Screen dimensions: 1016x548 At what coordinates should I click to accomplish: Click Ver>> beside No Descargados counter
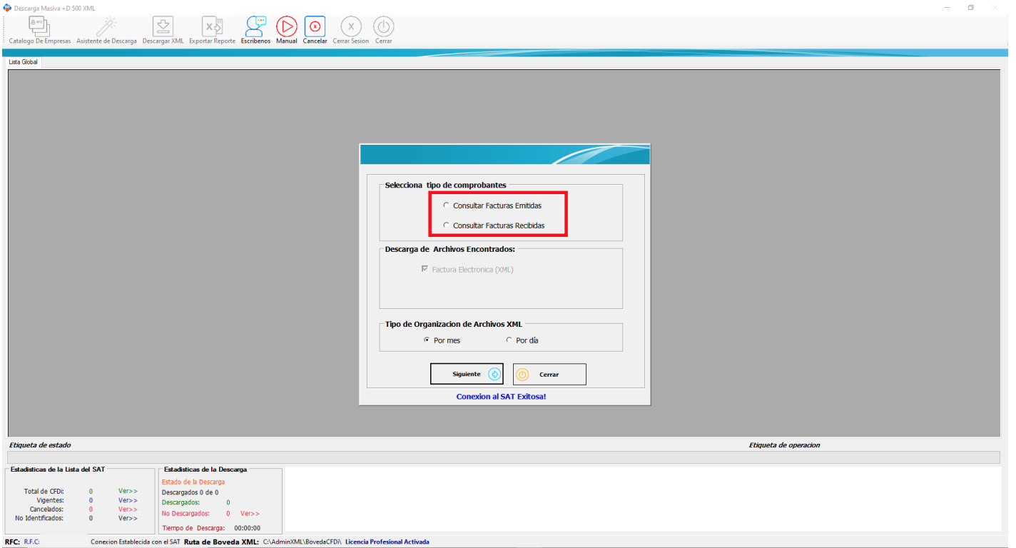tap(249, 513)
